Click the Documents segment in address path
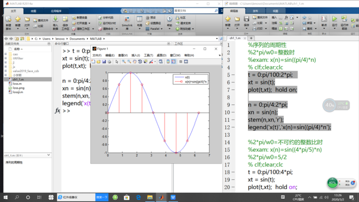359x202 pixels. [77, 38]
